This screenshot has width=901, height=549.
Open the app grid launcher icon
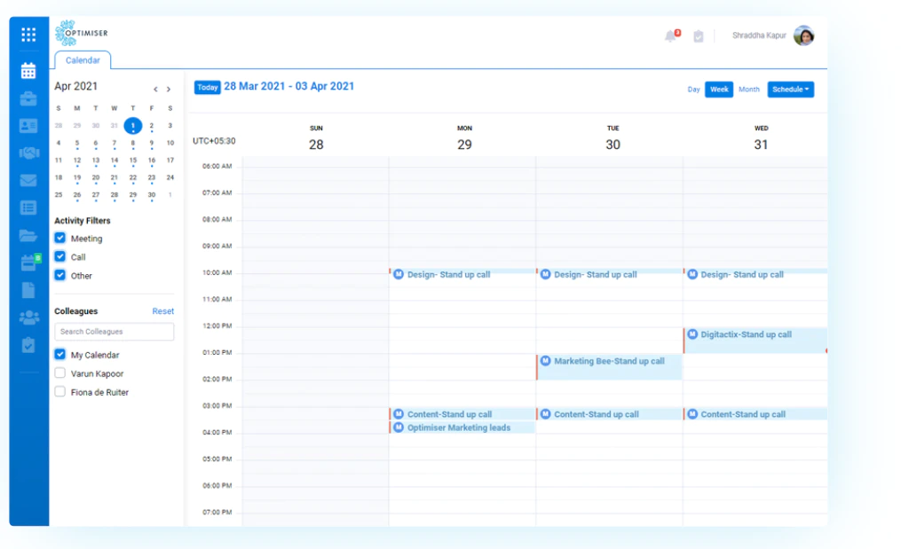pos(28,35)
